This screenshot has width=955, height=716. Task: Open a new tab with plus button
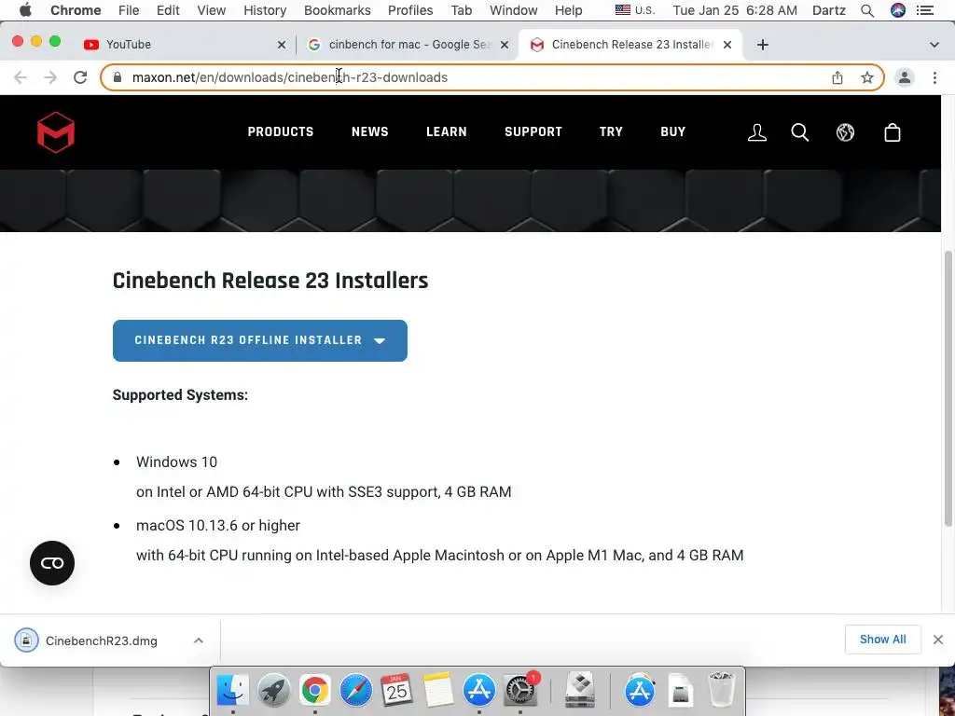click(763, 45)
